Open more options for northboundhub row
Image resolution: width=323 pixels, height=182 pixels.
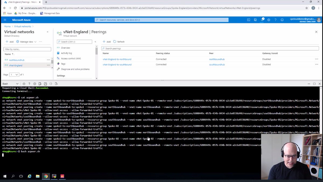point(48,60)
